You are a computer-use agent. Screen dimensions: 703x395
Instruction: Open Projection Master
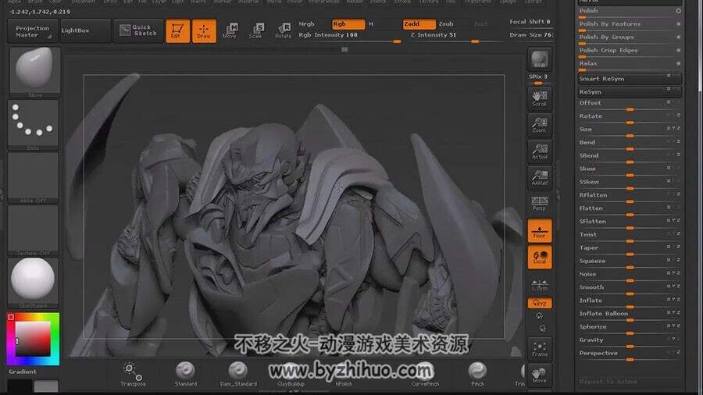tap(32, 31)
